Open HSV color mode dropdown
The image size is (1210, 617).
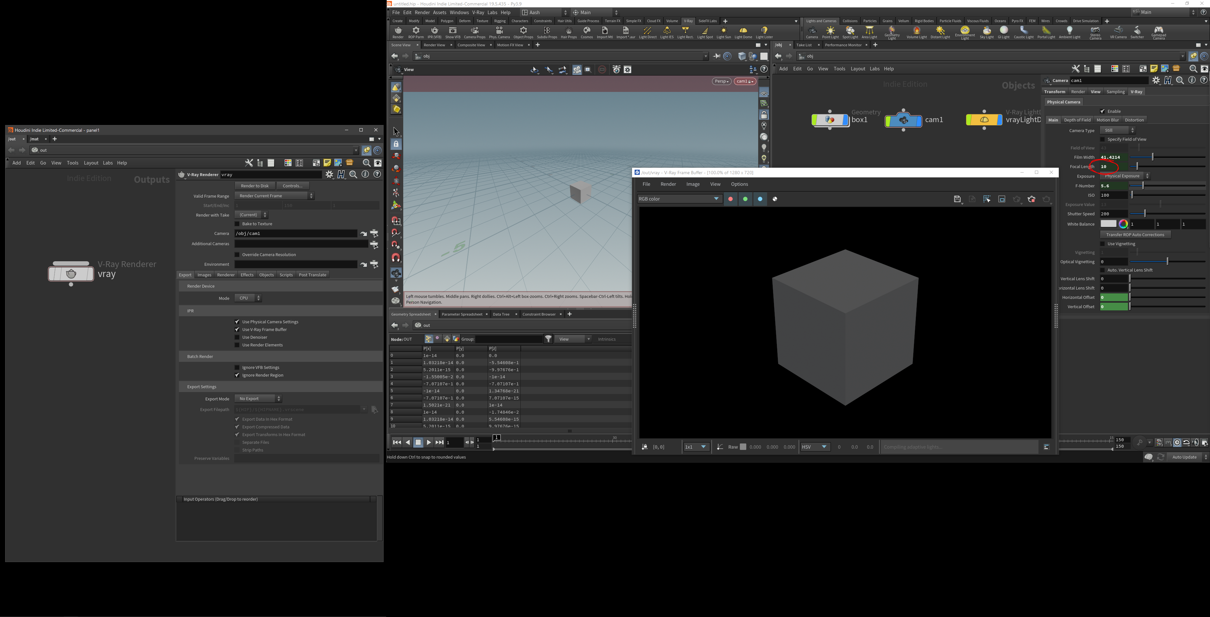[x=814, y=447]
